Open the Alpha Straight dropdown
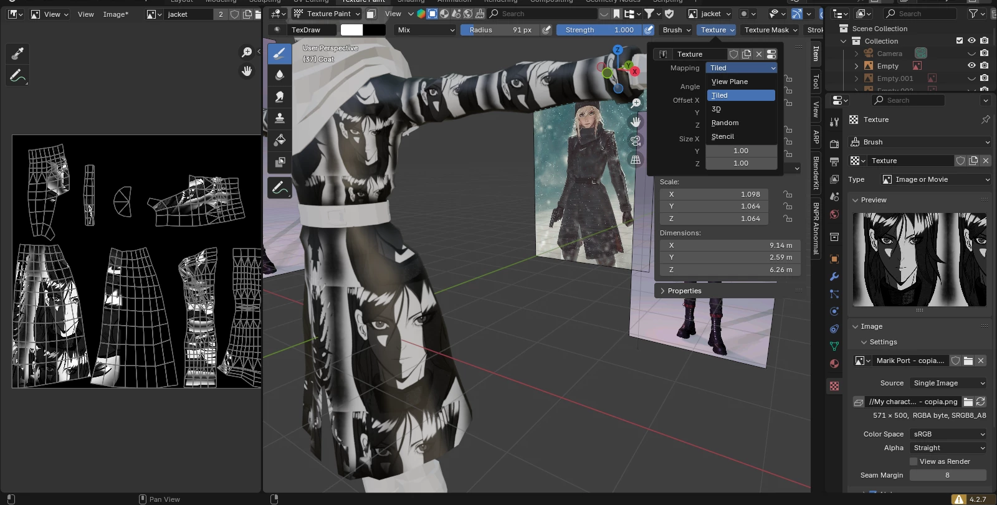The height and width of the screenshot is (505, 997). (948, 448)
